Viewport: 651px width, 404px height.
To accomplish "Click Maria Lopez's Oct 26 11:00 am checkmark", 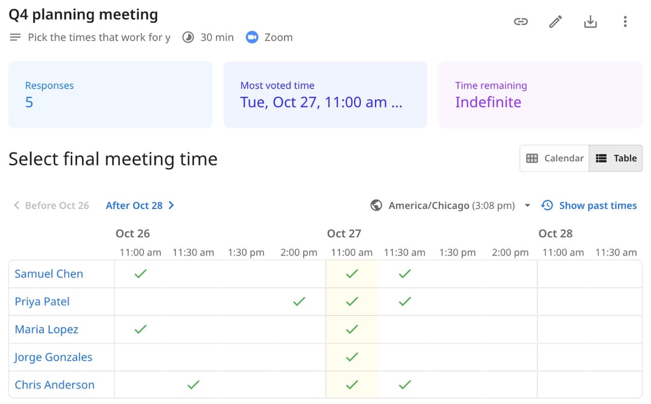I will [140, 329].
